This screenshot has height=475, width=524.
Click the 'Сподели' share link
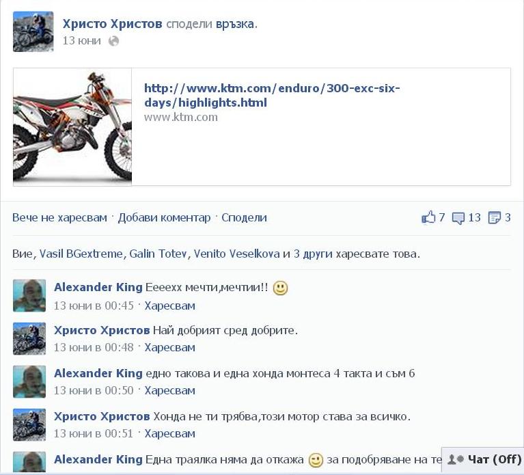245,217
